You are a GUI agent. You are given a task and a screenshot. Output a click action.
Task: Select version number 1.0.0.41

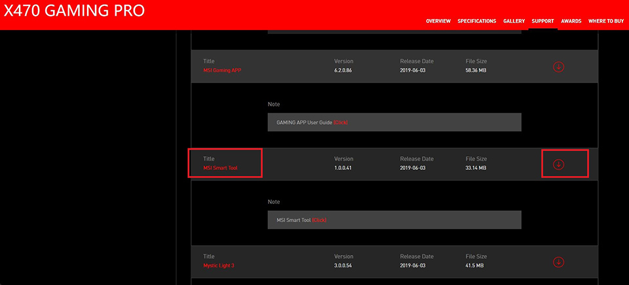pyautogui.click(x=343, y=168)
